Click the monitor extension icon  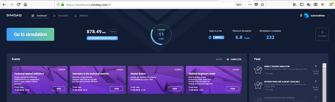click(316, 4)
